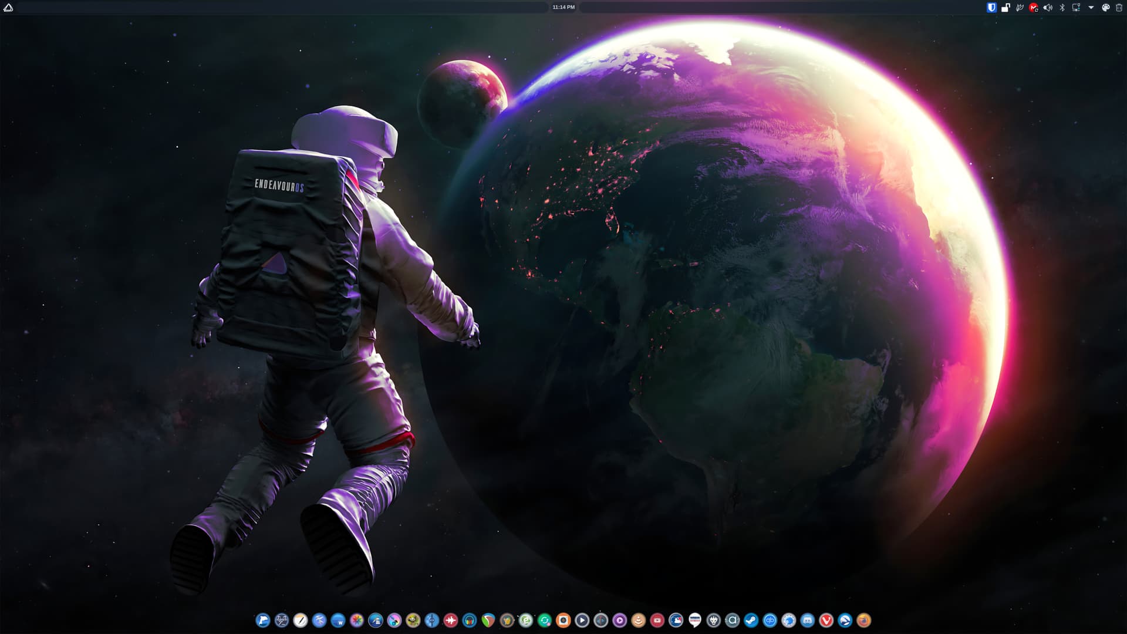The image size is (1127, 634).
Task: Launch the green and brown leaf icon
Action: [x=488, y=620]
